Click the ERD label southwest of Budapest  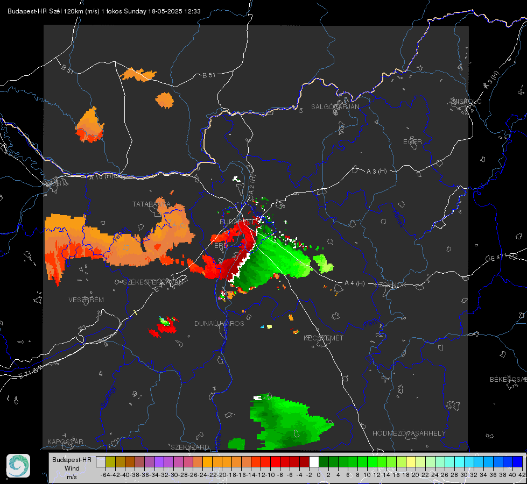click(220, 246)
